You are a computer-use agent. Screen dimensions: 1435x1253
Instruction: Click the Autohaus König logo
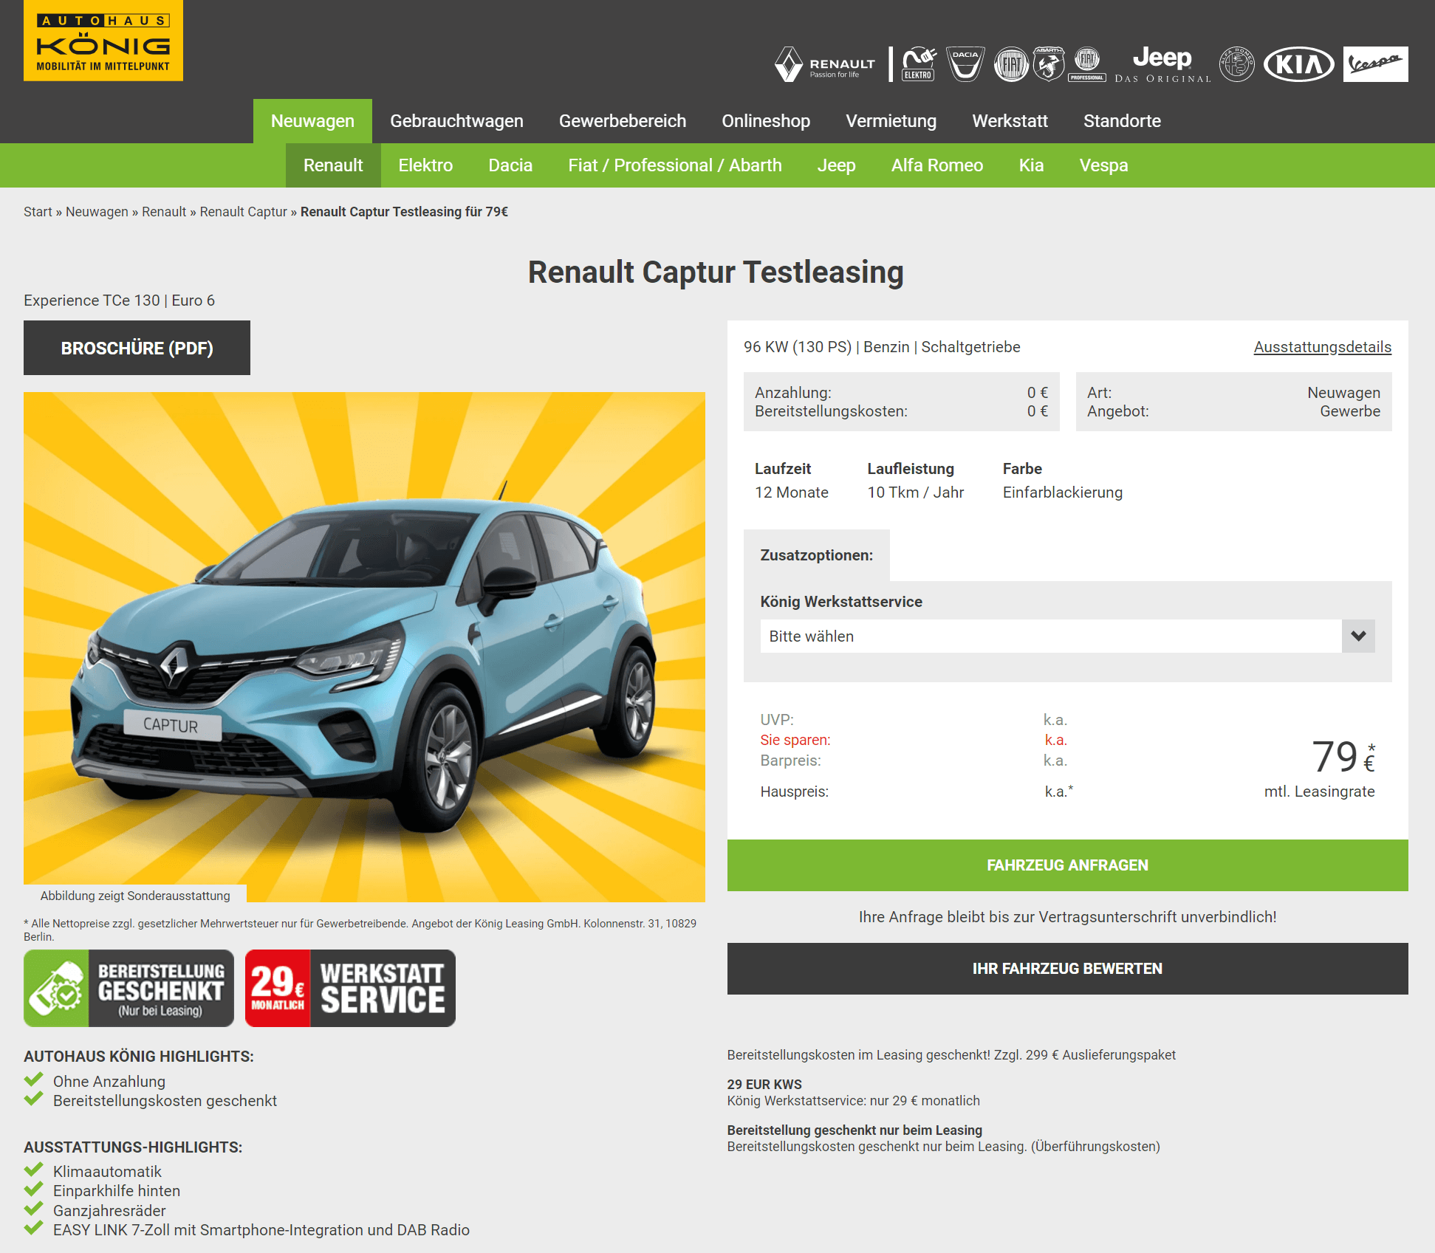point(103,41)
